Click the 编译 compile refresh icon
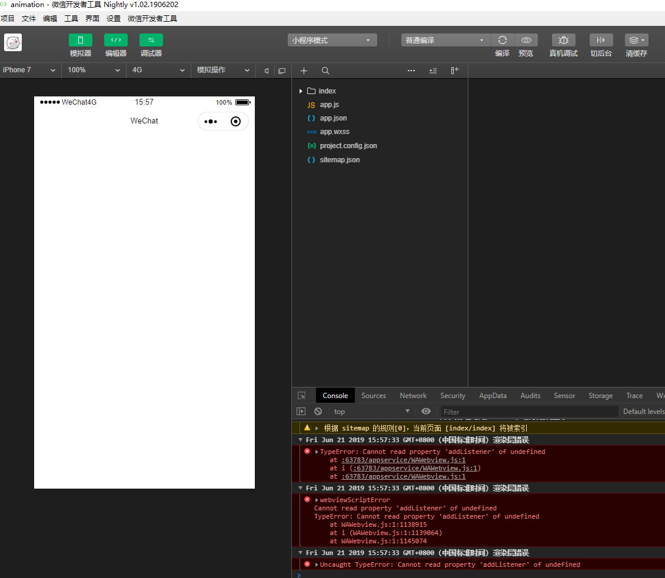 coord(502,40)
